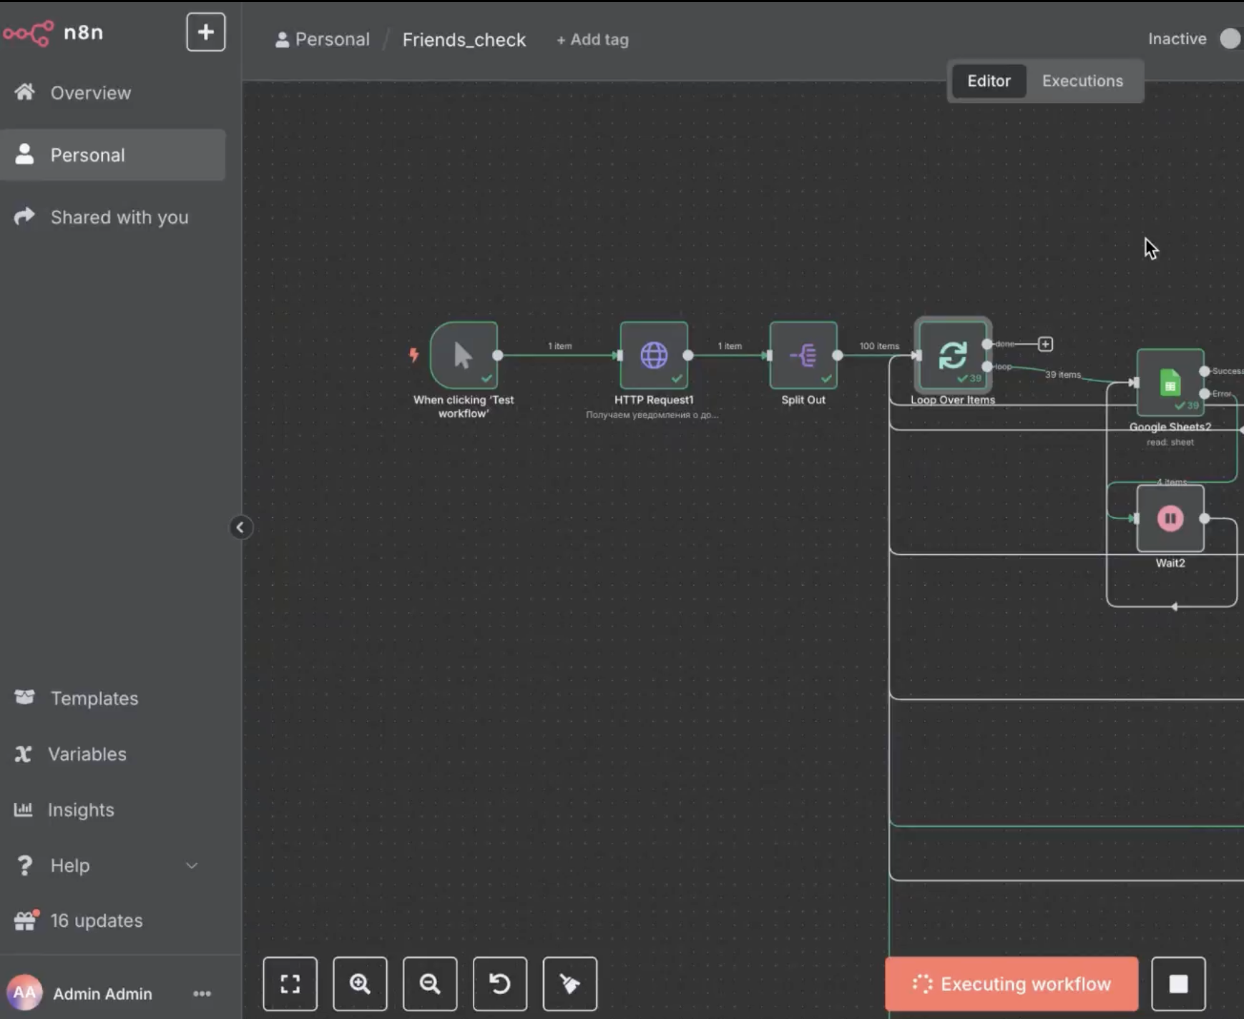1244x1019 pixels.
Task: Add a tag to the workflow
Action: coord(592,39)
